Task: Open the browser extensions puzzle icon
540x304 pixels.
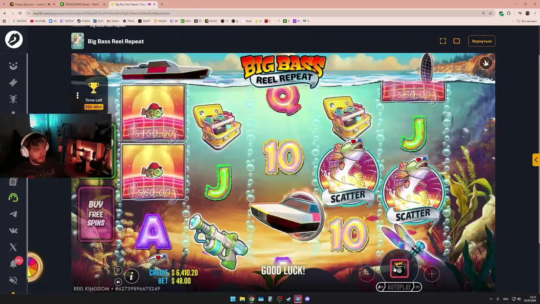Action: [x=508, y=13]
